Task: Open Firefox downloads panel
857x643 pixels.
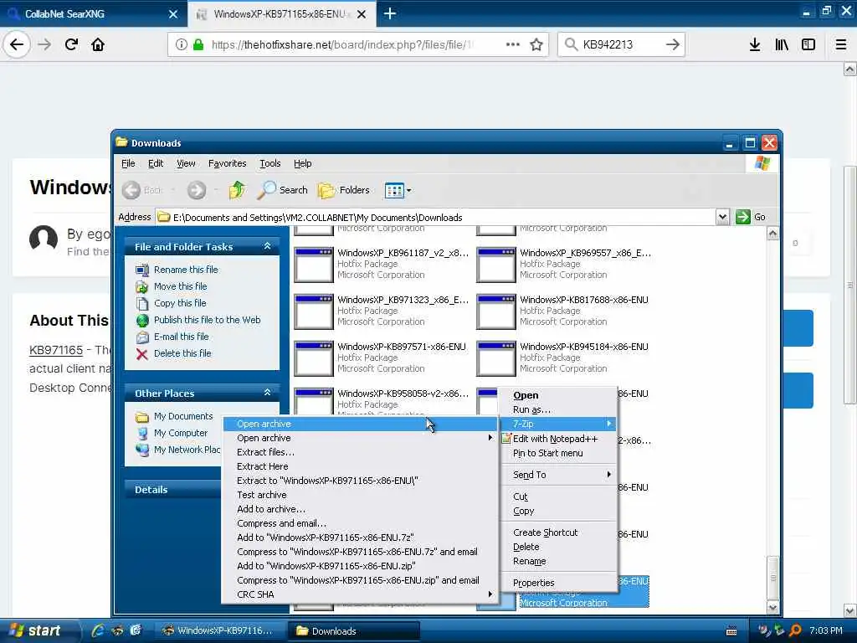Action: (x=755, y=44)
